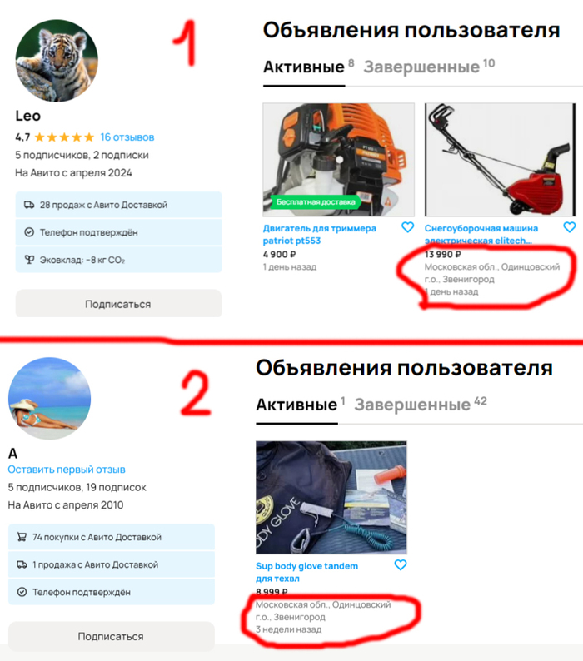Click the delivery truck icon next to 28 sales
583x661 pixels.
click(x=29, y=205)
